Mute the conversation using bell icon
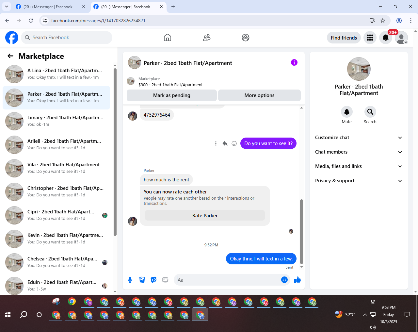This screenshot has height=332, width=418. pyautogui.click(x=347, y=112)
